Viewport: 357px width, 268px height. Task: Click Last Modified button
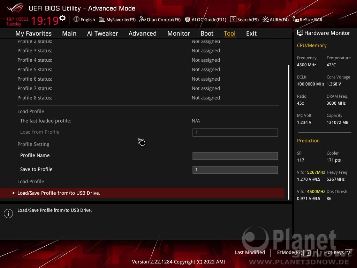(x=250, y=253)
